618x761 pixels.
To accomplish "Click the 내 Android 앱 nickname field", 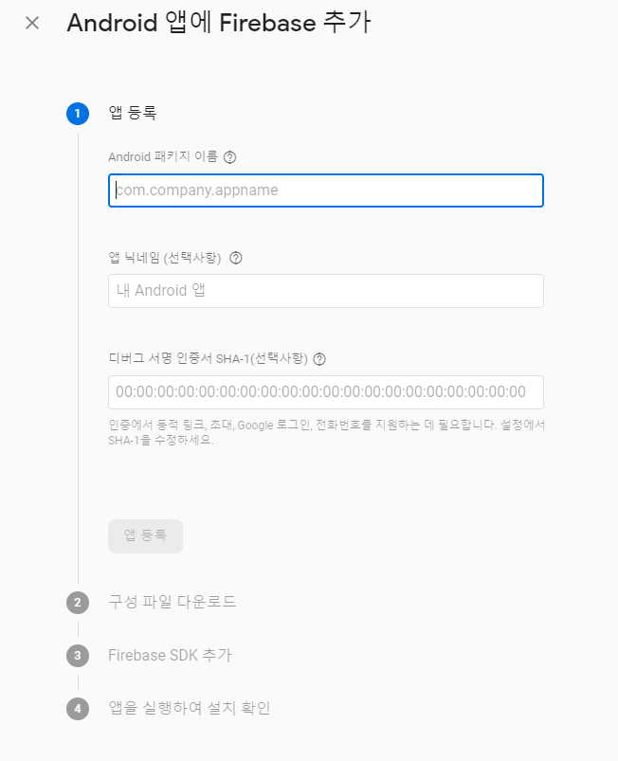I will [x=326, y=291].
